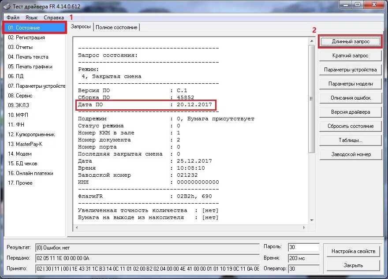Click the Время value 10:08:10
Image resolution: width=388 pixels, height=279 pixels.
[191, 168]
